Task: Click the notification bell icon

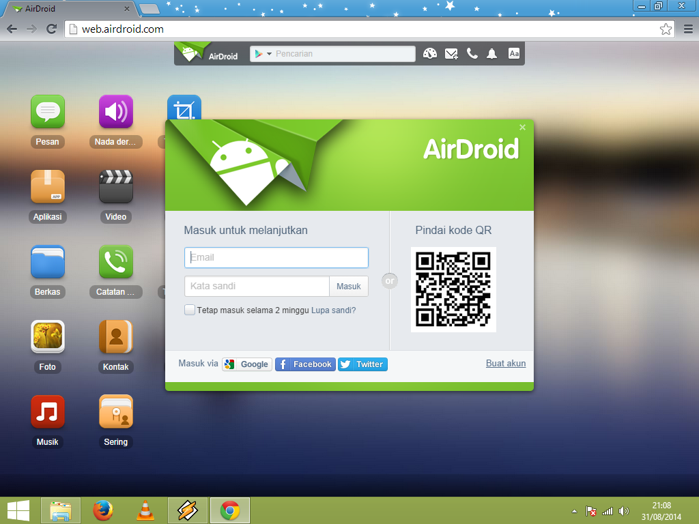Action: (491, 54)
